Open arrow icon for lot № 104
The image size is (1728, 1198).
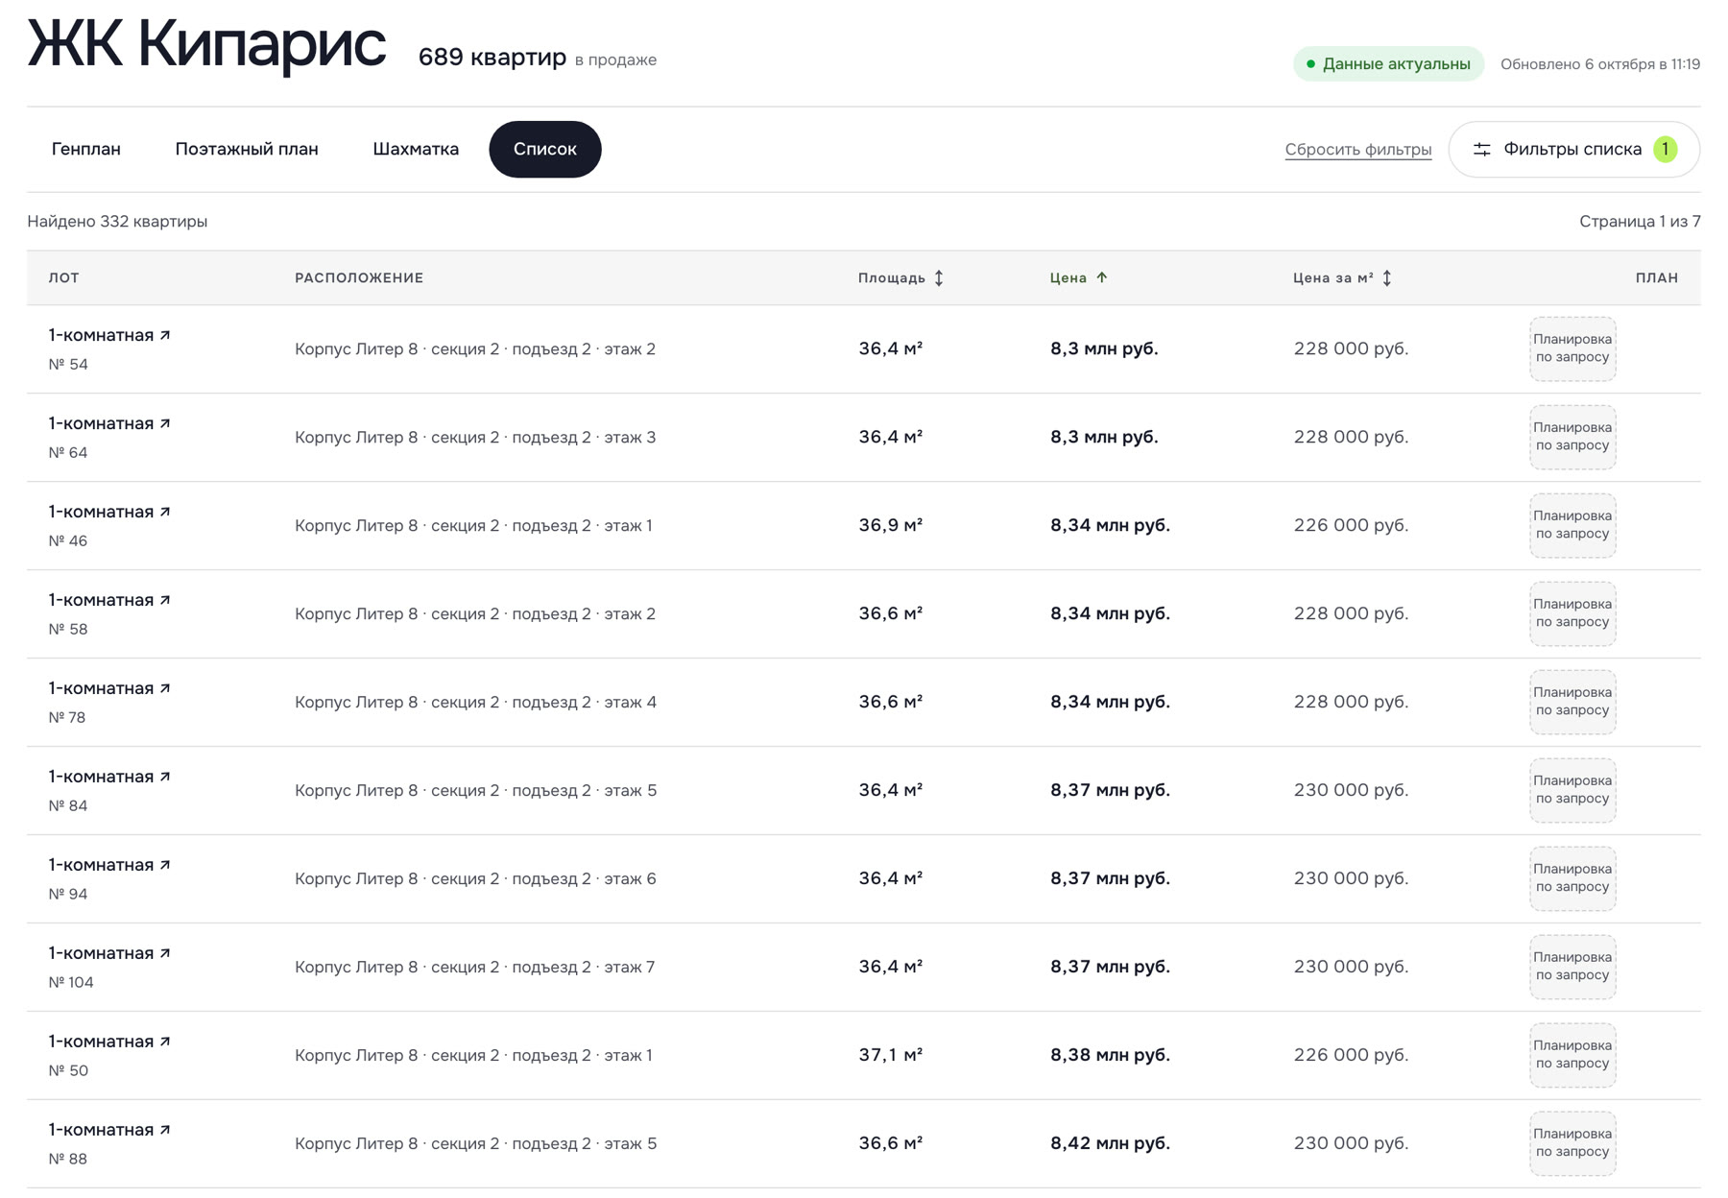pyautogui.click(x=165, y=953)
